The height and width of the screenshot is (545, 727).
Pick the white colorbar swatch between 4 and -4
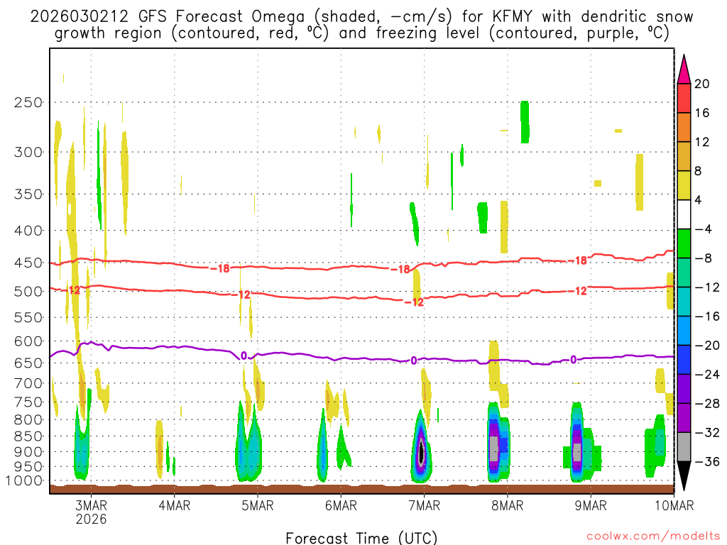[x=684, y=214]
